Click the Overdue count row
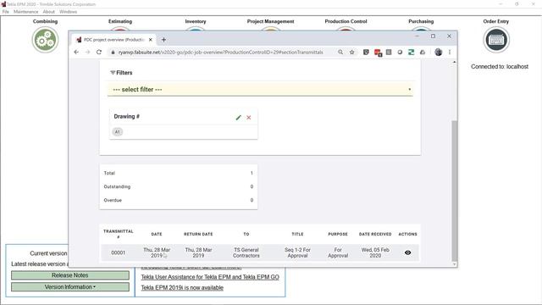This screenshot has width=542, height=305. tap(179, 200)
